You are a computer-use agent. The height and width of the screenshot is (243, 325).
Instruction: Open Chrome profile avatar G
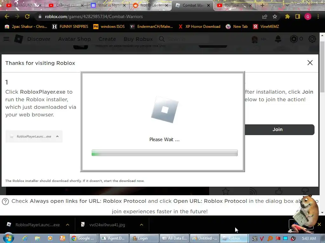pyautogui.click(x=308, y=16)
